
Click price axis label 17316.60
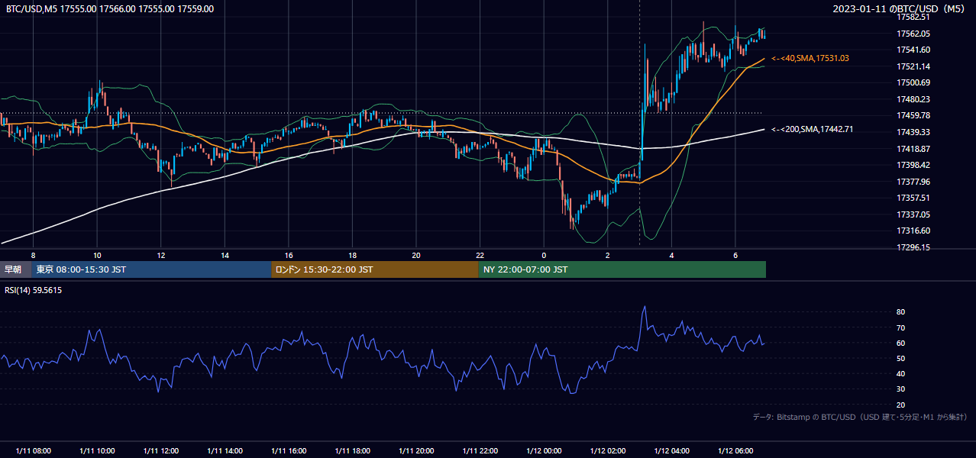click(x=913, y=231)
